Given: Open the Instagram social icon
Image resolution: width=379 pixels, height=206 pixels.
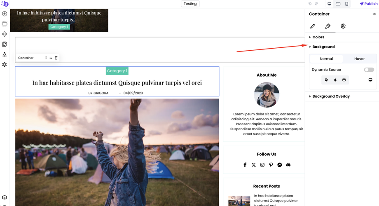Looking at the screenshot, I should point(262,165).
